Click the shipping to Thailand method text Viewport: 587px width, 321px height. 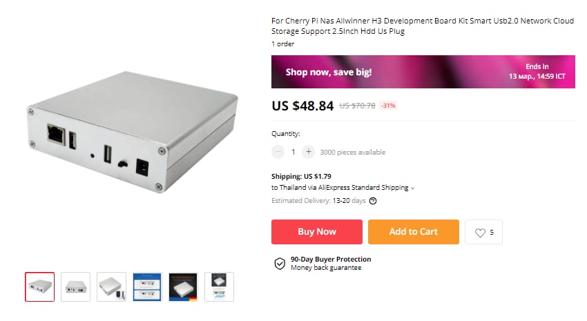point(340,188)
